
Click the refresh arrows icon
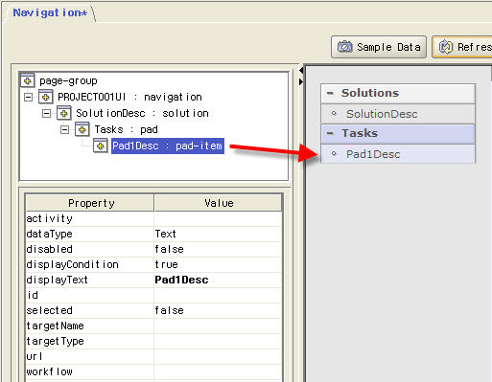coord(446,47)
